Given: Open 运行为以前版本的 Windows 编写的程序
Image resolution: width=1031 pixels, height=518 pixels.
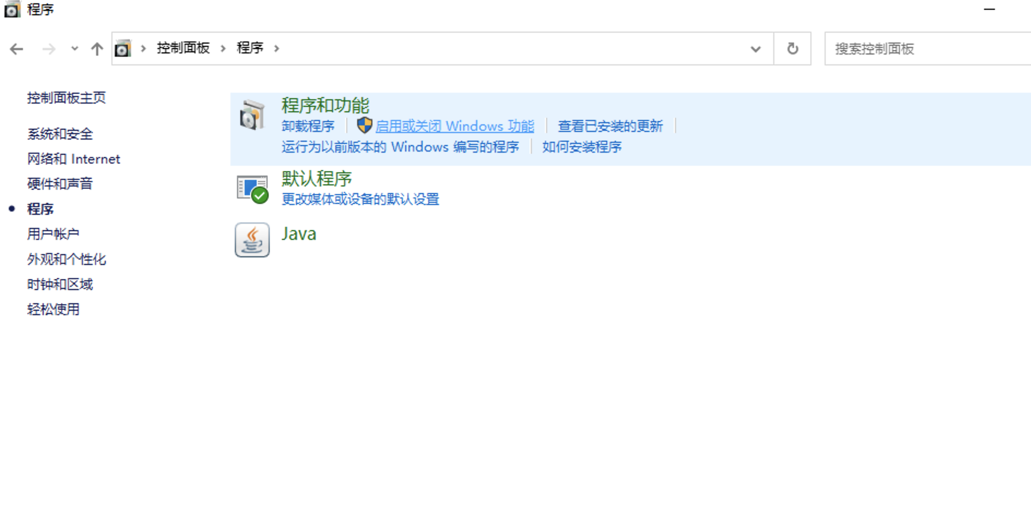Looking at the screenshot, I should coord(400,147).
